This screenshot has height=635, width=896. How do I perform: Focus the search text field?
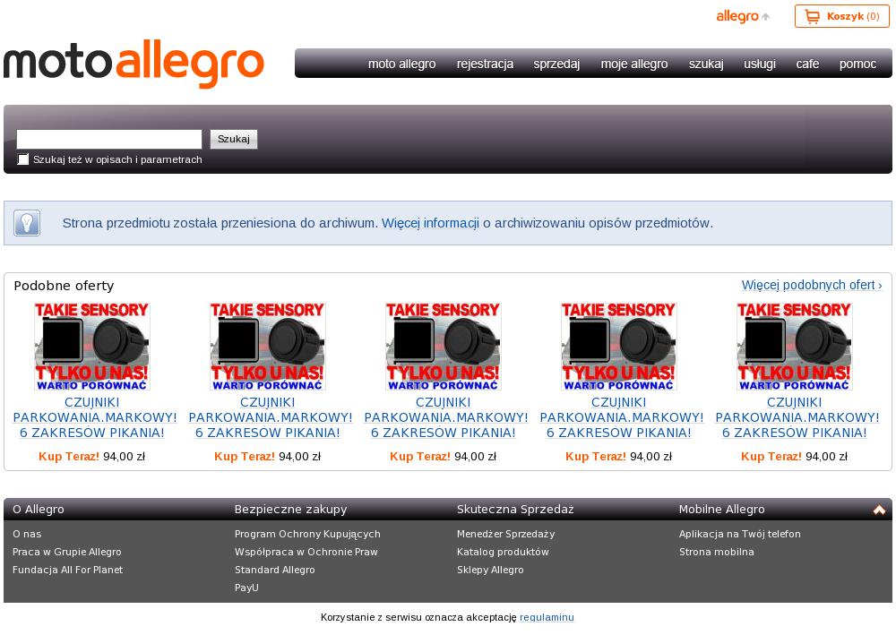[x=109, y=140]
